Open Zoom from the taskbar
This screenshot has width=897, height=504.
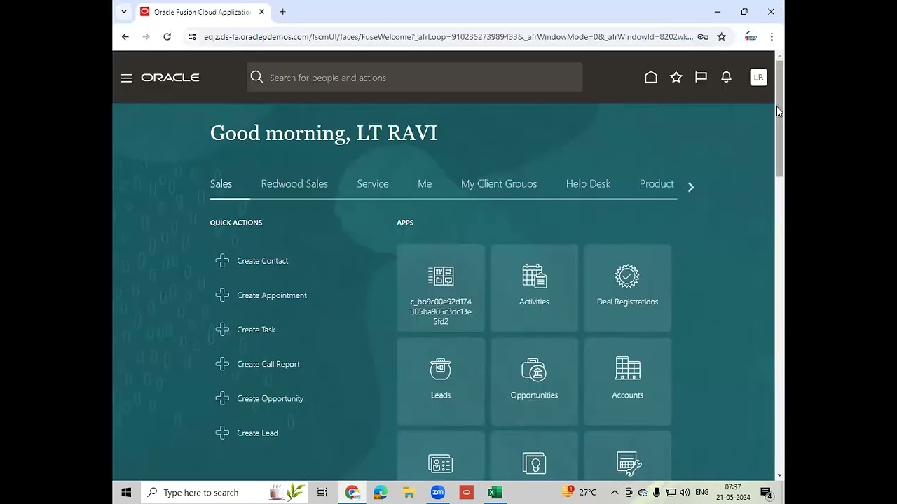tap(438, 493)
